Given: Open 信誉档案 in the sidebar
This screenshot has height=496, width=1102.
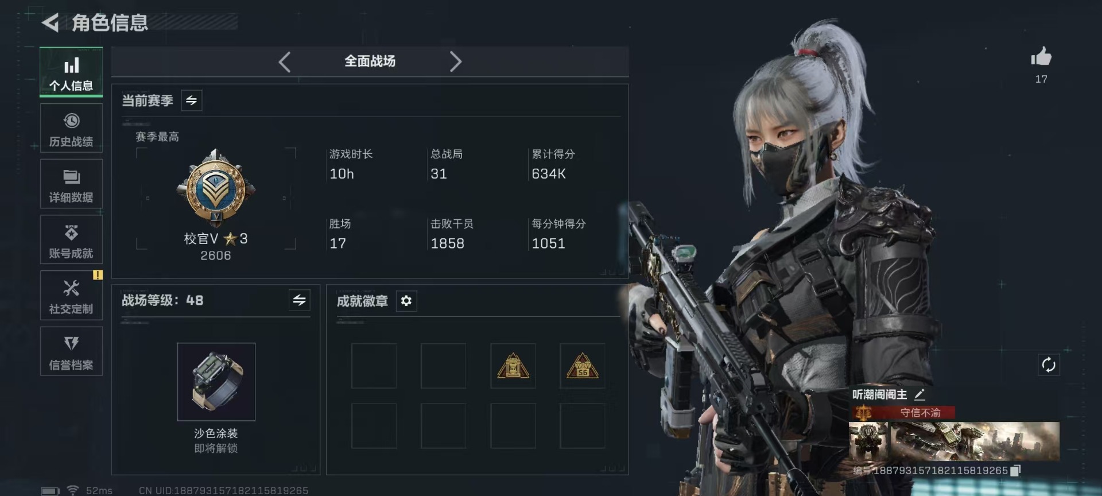Looking at the screenshot, I should [71, 351].
